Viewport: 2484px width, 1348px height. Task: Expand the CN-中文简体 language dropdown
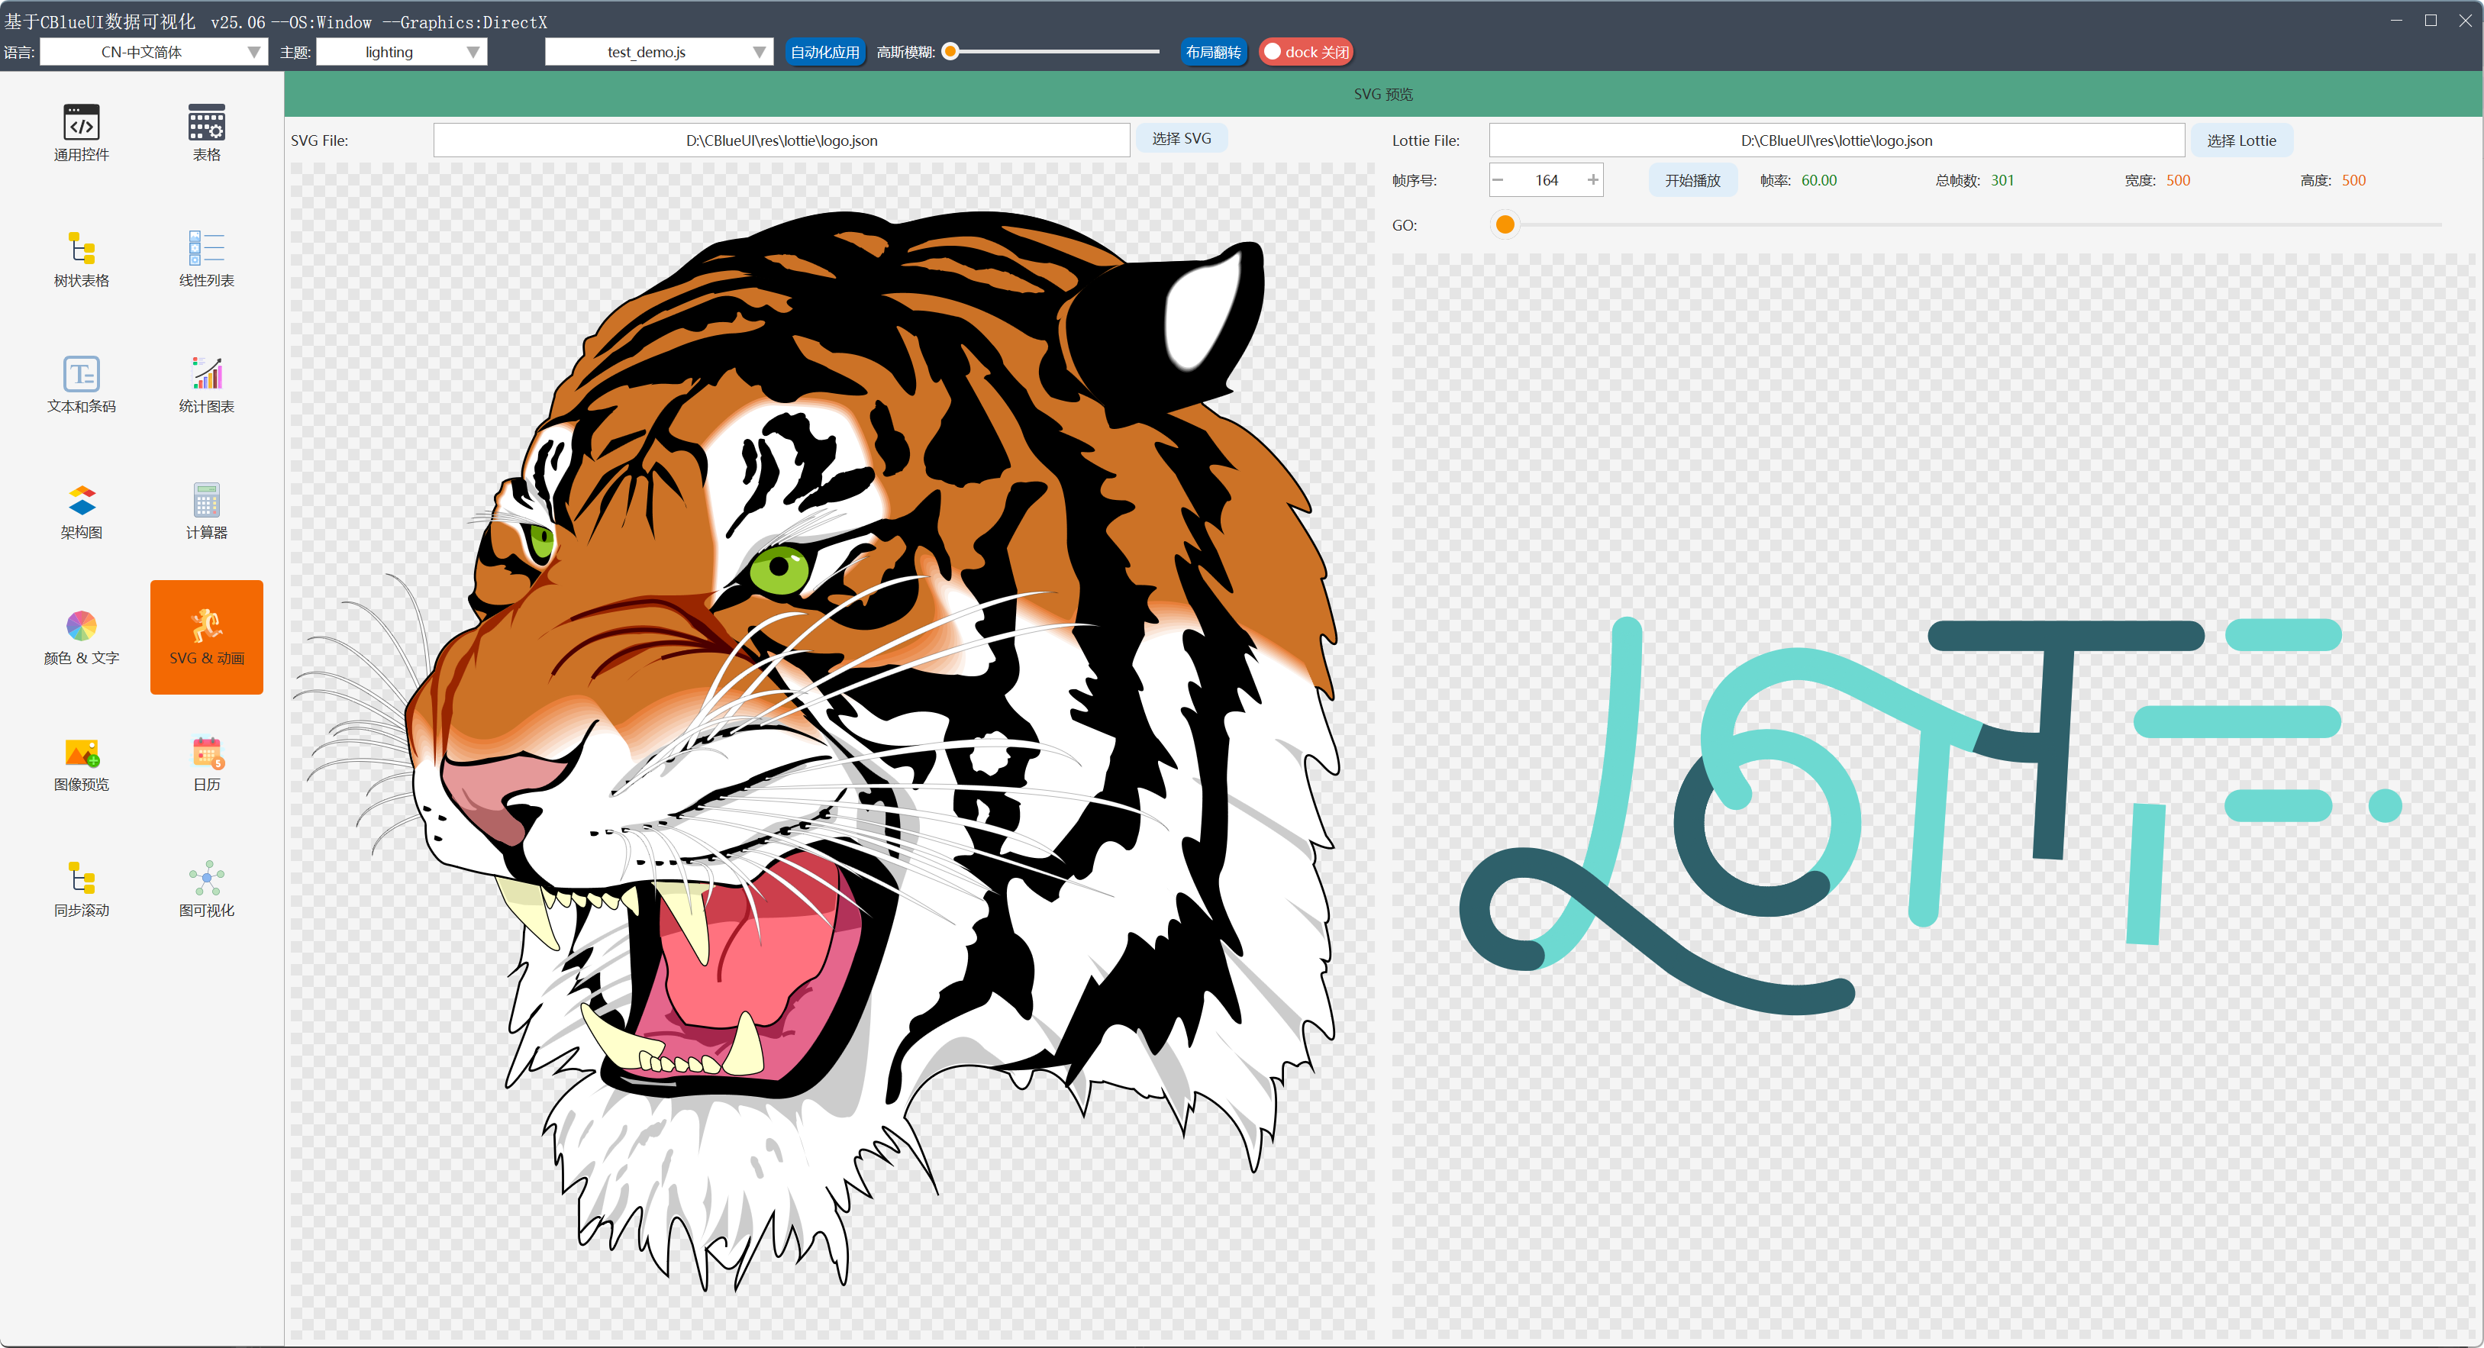click(153, 52)
